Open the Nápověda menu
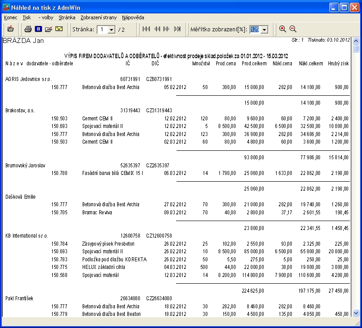Image resolution: width=362 pixels, height=328 pixels. [133, 17]
